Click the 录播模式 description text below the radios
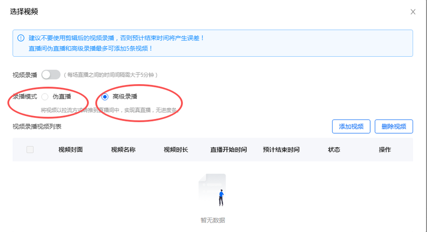 click(x=109, y=110)
